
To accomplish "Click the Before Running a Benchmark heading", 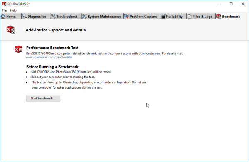I will click(53, 67).
